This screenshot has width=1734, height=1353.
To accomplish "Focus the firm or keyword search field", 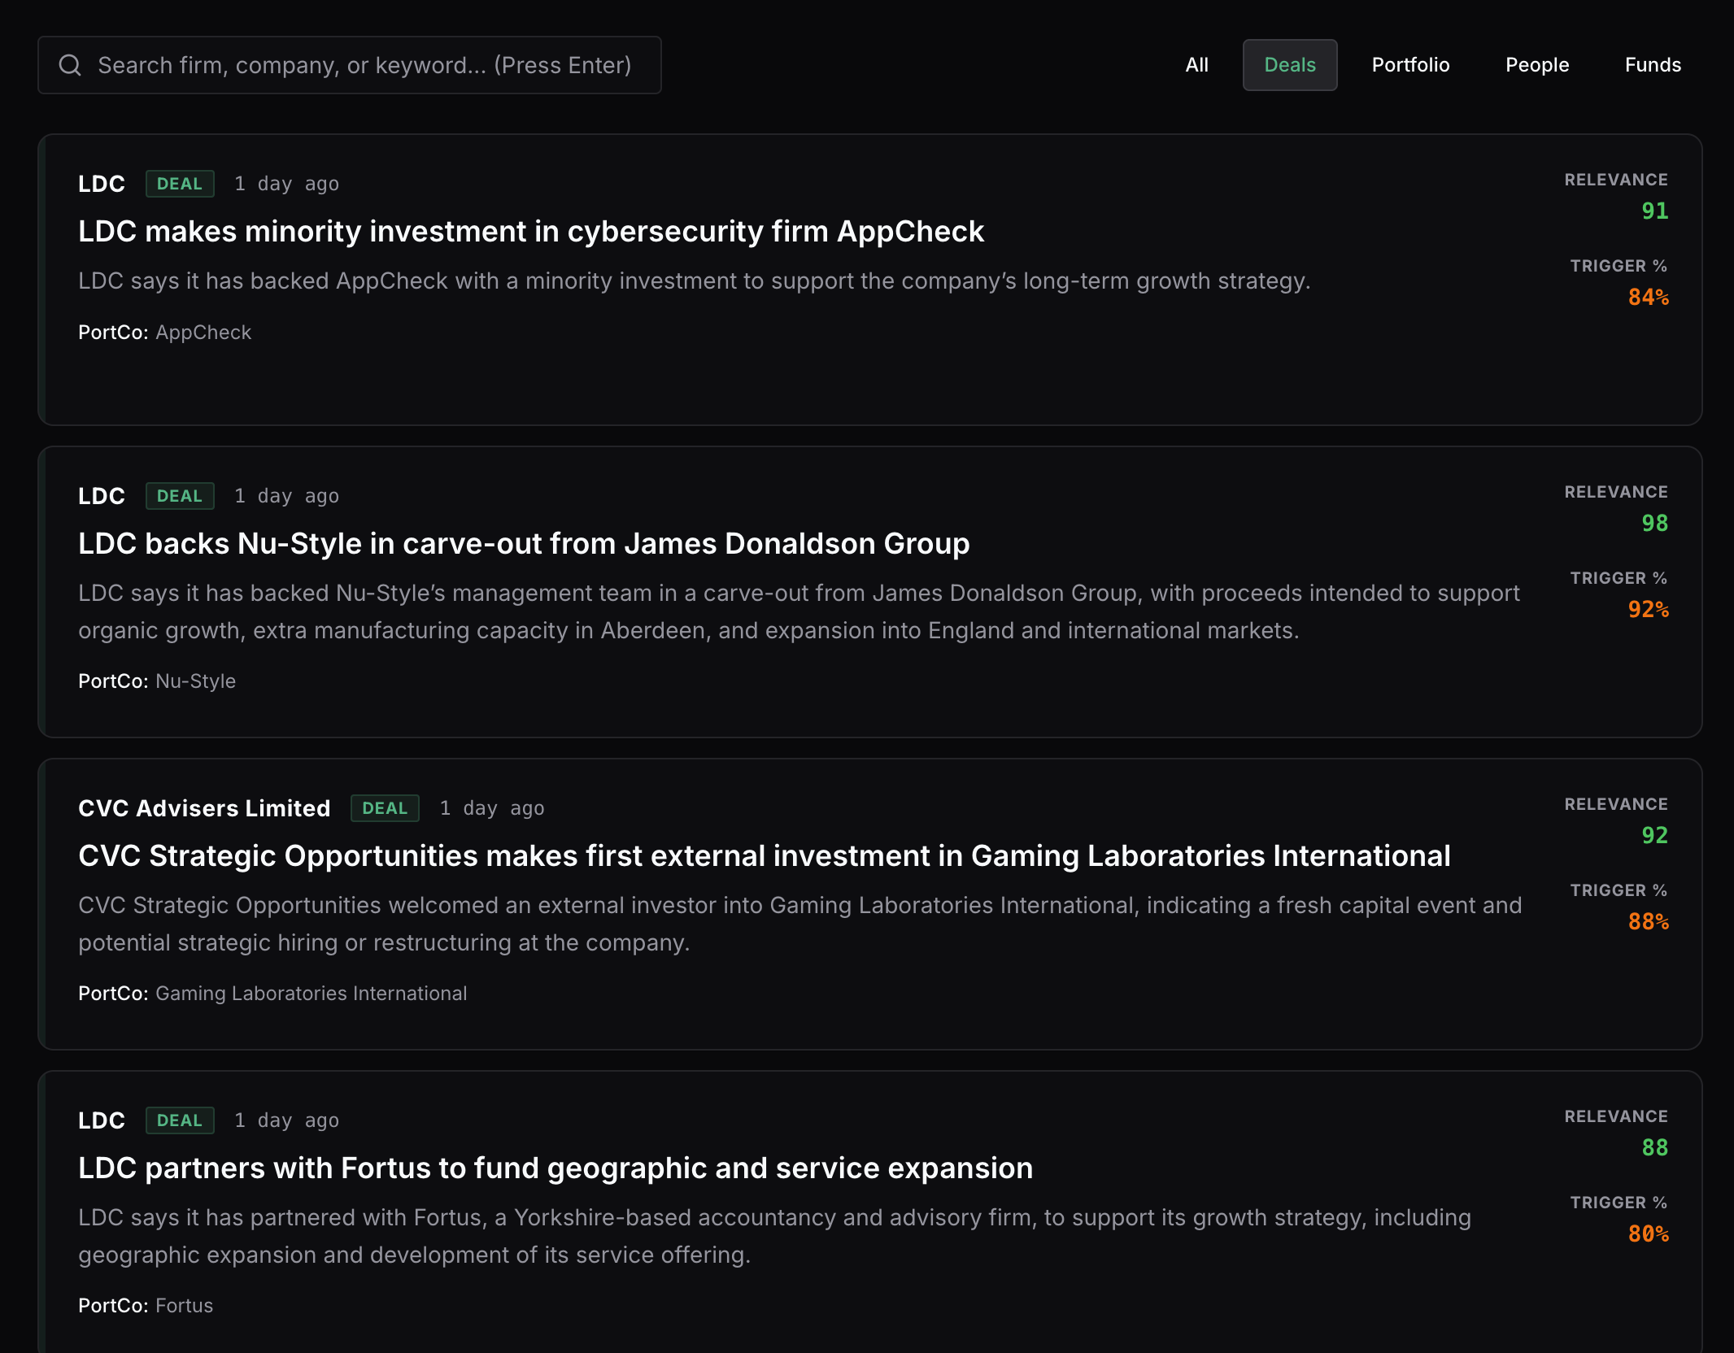I will pyautogui.click(x=350, y=65).
